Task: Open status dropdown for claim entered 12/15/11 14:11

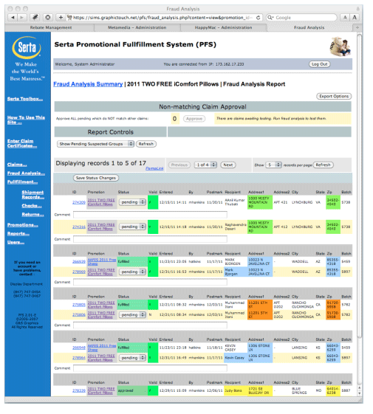Action: (x=132, y=202)
